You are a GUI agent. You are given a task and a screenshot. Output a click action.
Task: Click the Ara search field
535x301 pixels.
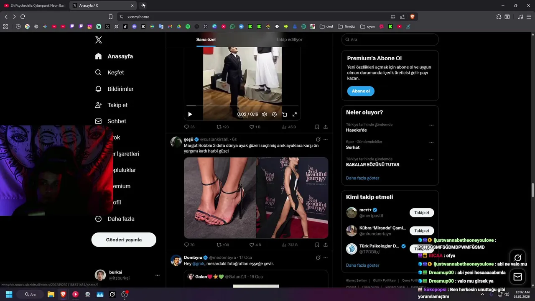coord(390,39)
